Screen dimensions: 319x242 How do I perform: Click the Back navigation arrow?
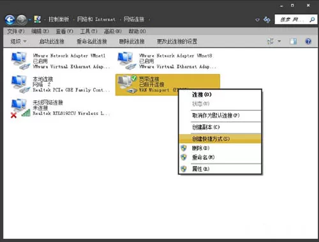click(10, 20)
